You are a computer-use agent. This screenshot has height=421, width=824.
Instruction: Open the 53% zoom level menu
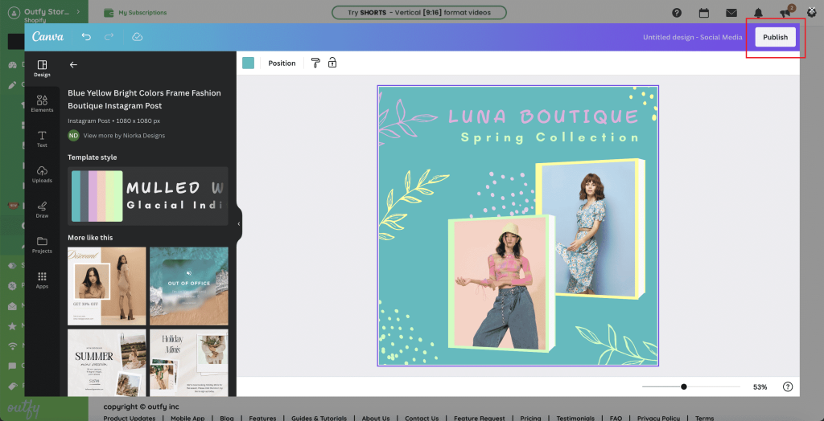click(x=760, y=387)
